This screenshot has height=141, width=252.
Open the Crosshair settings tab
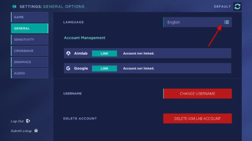30,51
